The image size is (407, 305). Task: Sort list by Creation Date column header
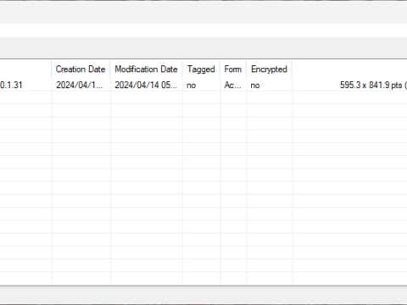(81, 69)
